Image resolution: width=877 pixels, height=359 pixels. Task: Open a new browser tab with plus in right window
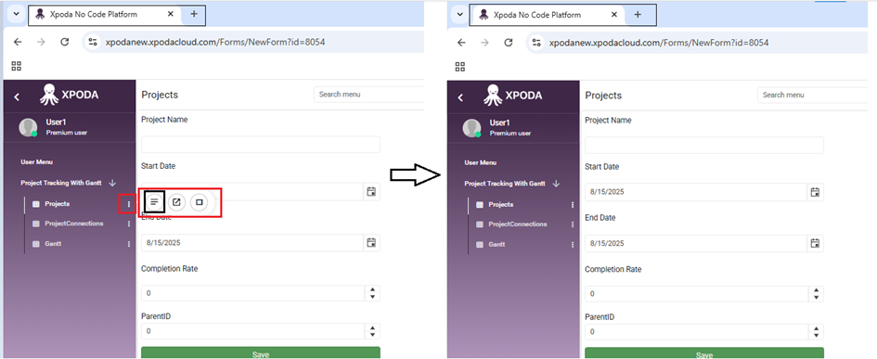638,15
